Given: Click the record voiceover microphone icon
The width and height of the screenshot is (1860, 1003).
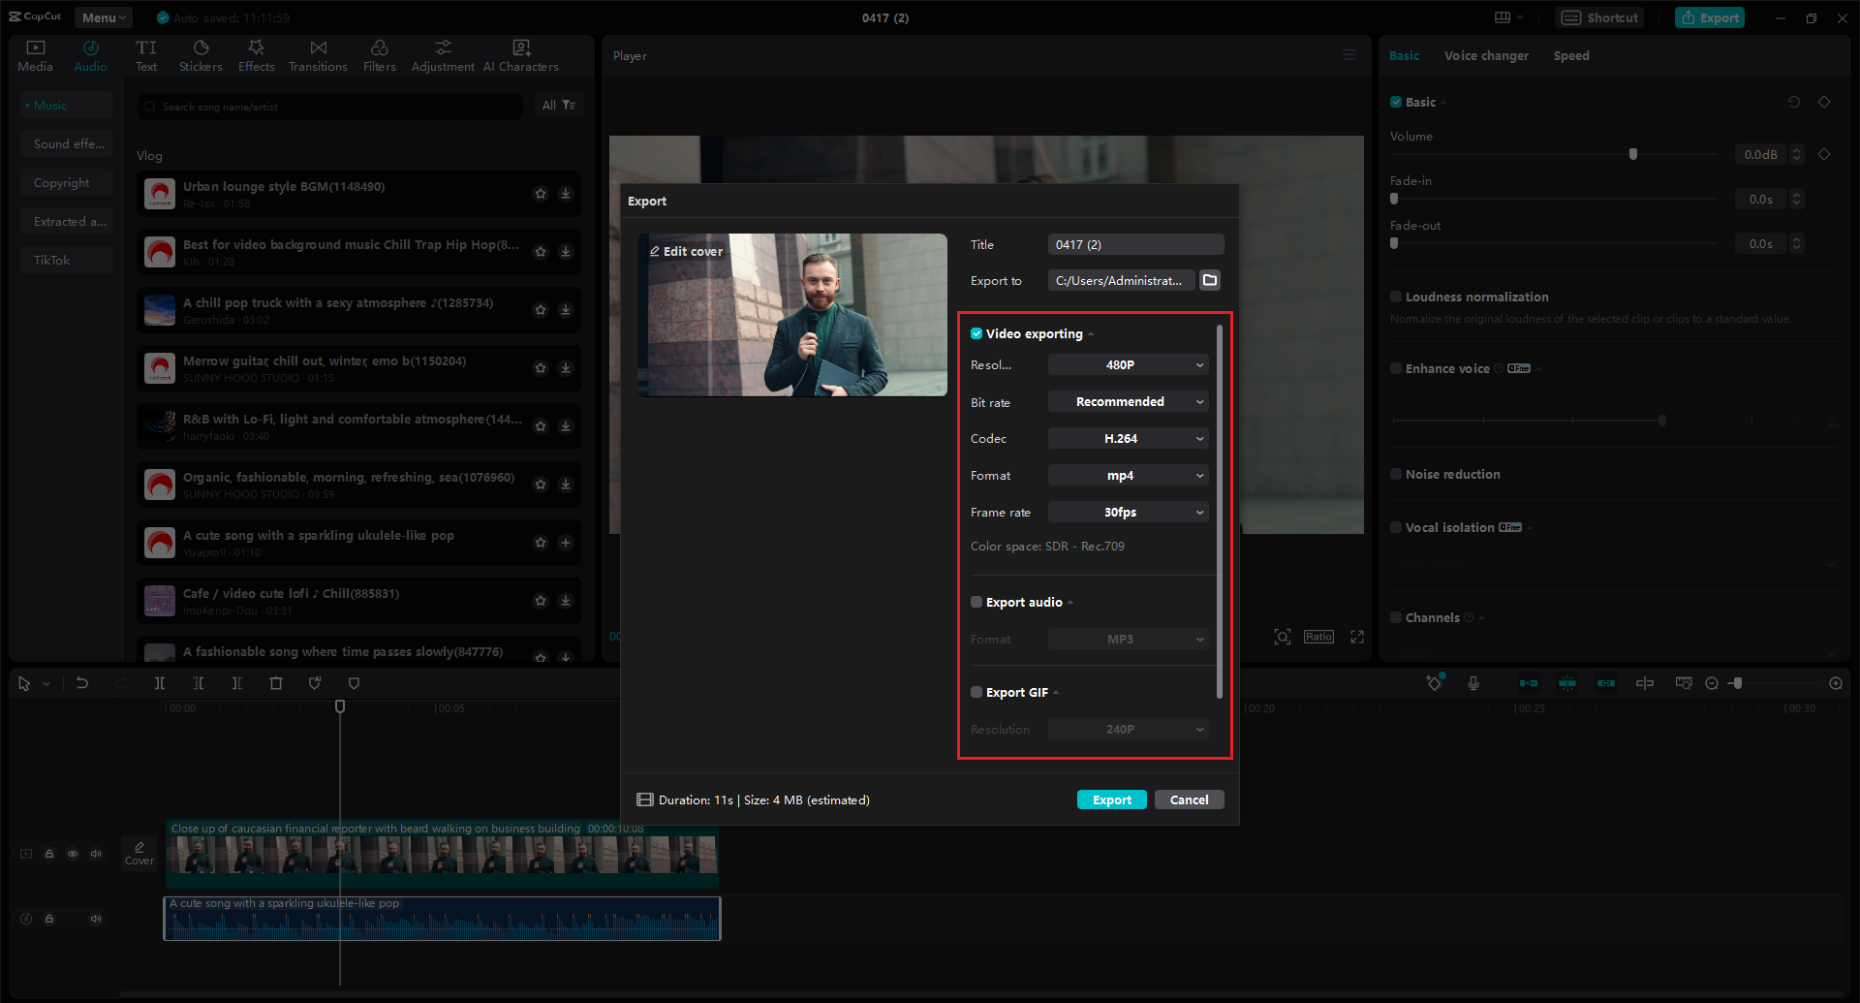Looking at the screenshot, I should 1473,683.
